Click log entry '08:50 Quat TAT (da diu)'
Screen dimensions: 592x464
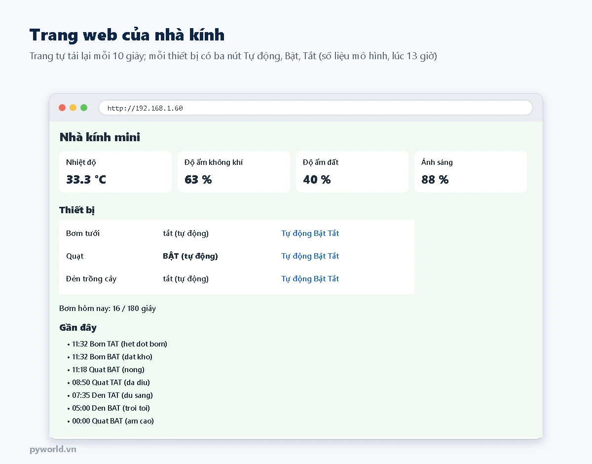(x=111, y=383)
